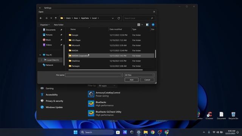The image size is (242, 136).
Task: Expand Local Disk (C:) node
Action: (x=41, y=60)
